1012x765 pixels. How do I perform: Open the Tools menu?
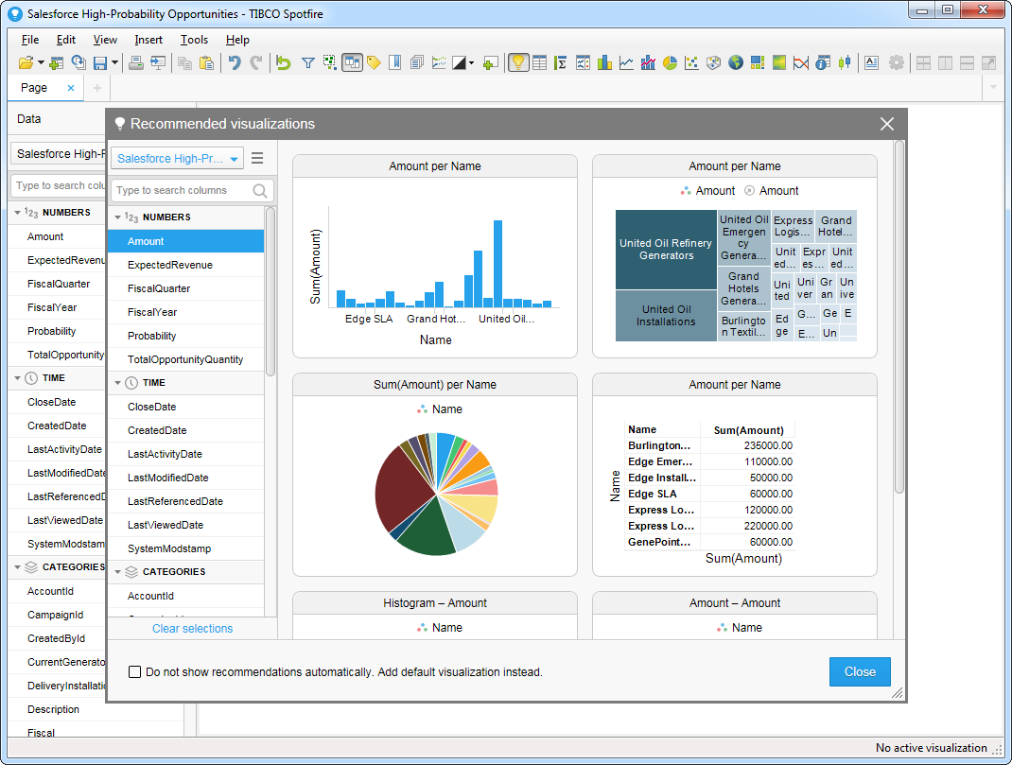[194, 40]
